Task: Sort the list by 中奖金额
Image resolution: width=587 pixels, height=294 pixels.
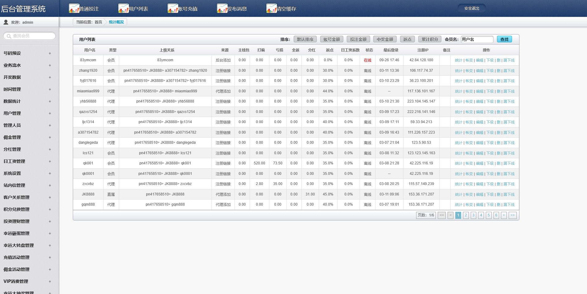Action: [385, 39]
